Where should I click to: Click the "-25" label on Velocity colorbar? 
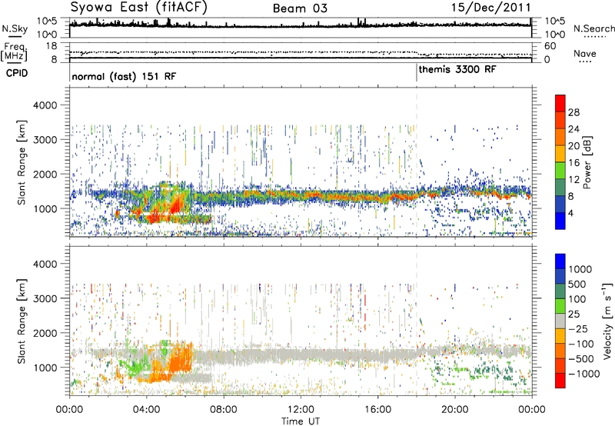(579, 328)
